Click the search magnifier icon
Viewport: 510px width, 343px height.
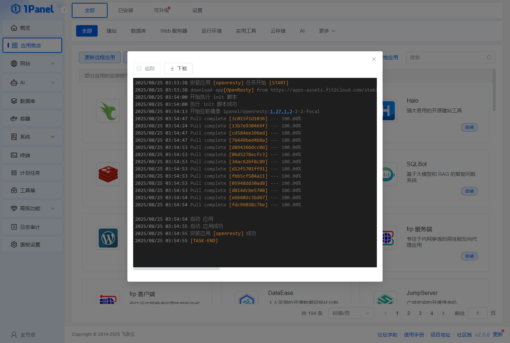[x=489, y=57]
